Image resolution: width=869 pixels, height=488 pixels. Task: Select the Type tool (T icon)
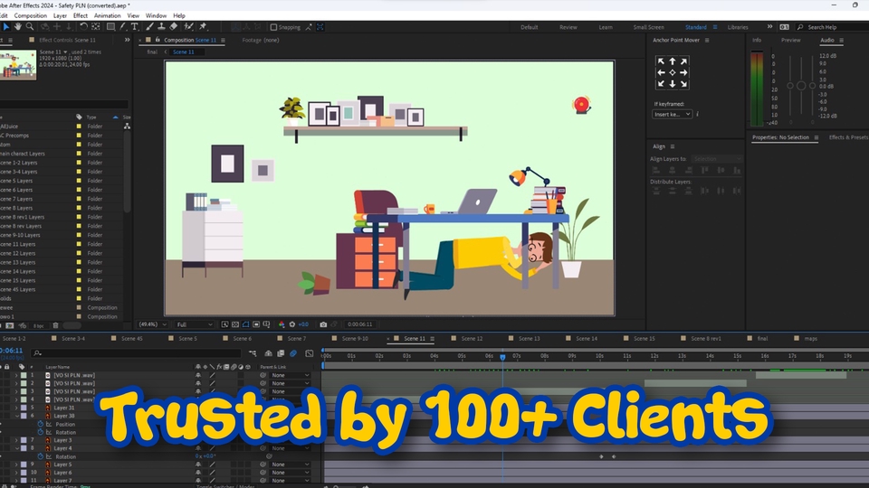[135, 27]
